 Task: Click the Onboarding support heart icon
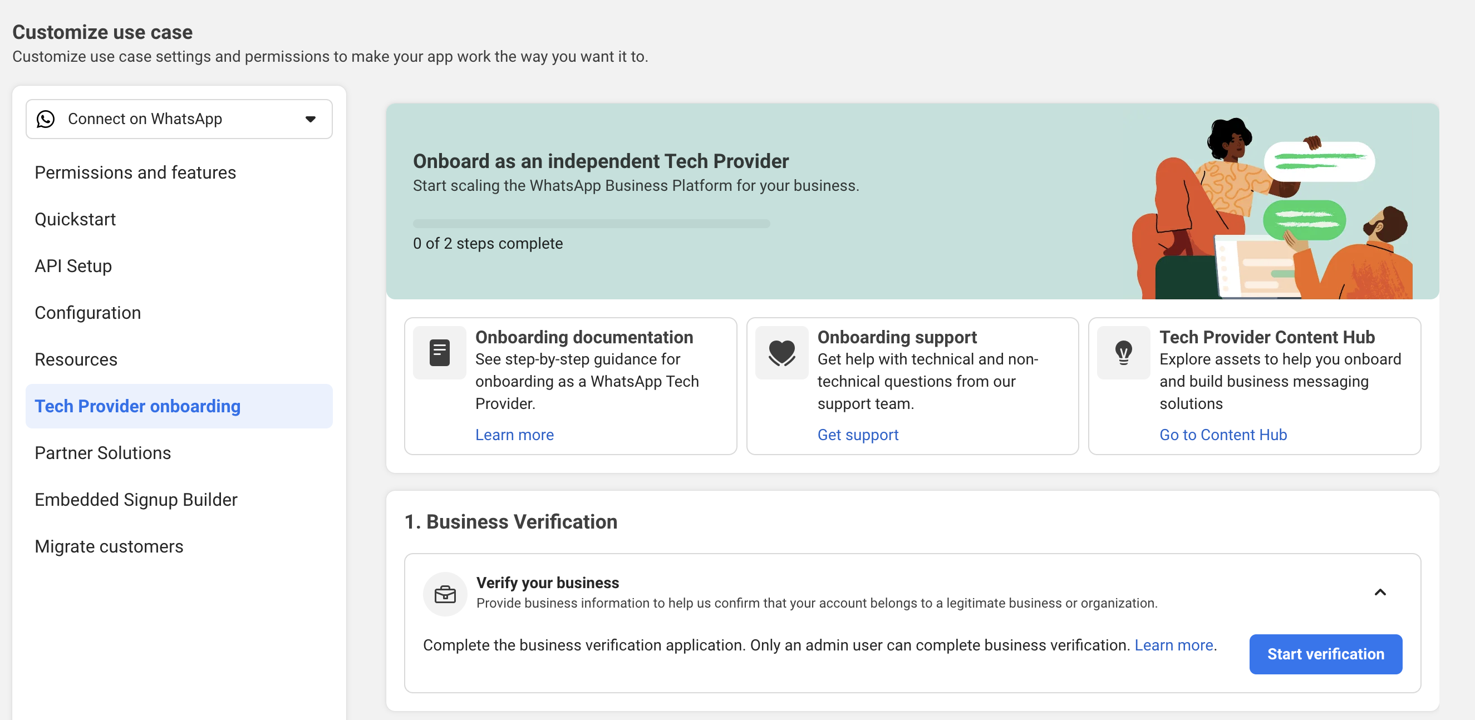[x=781, y=353]
